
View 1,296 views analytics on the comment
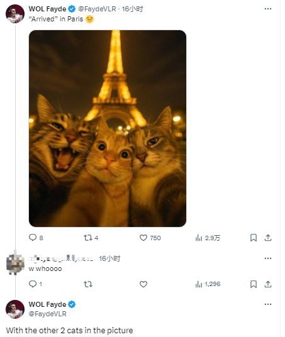[208, 284]
